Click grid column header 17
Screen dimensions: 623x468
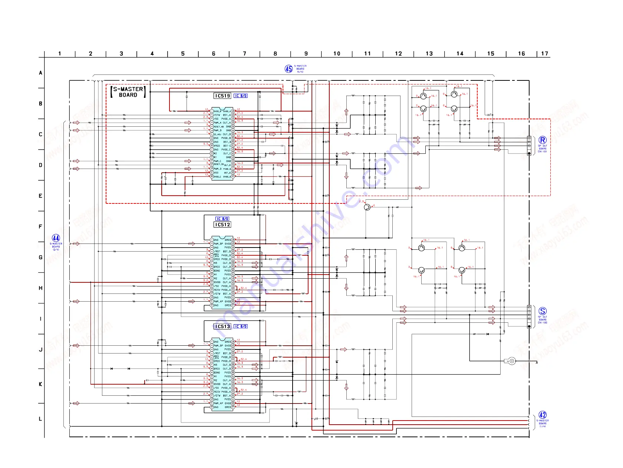[x=544, y=54]
